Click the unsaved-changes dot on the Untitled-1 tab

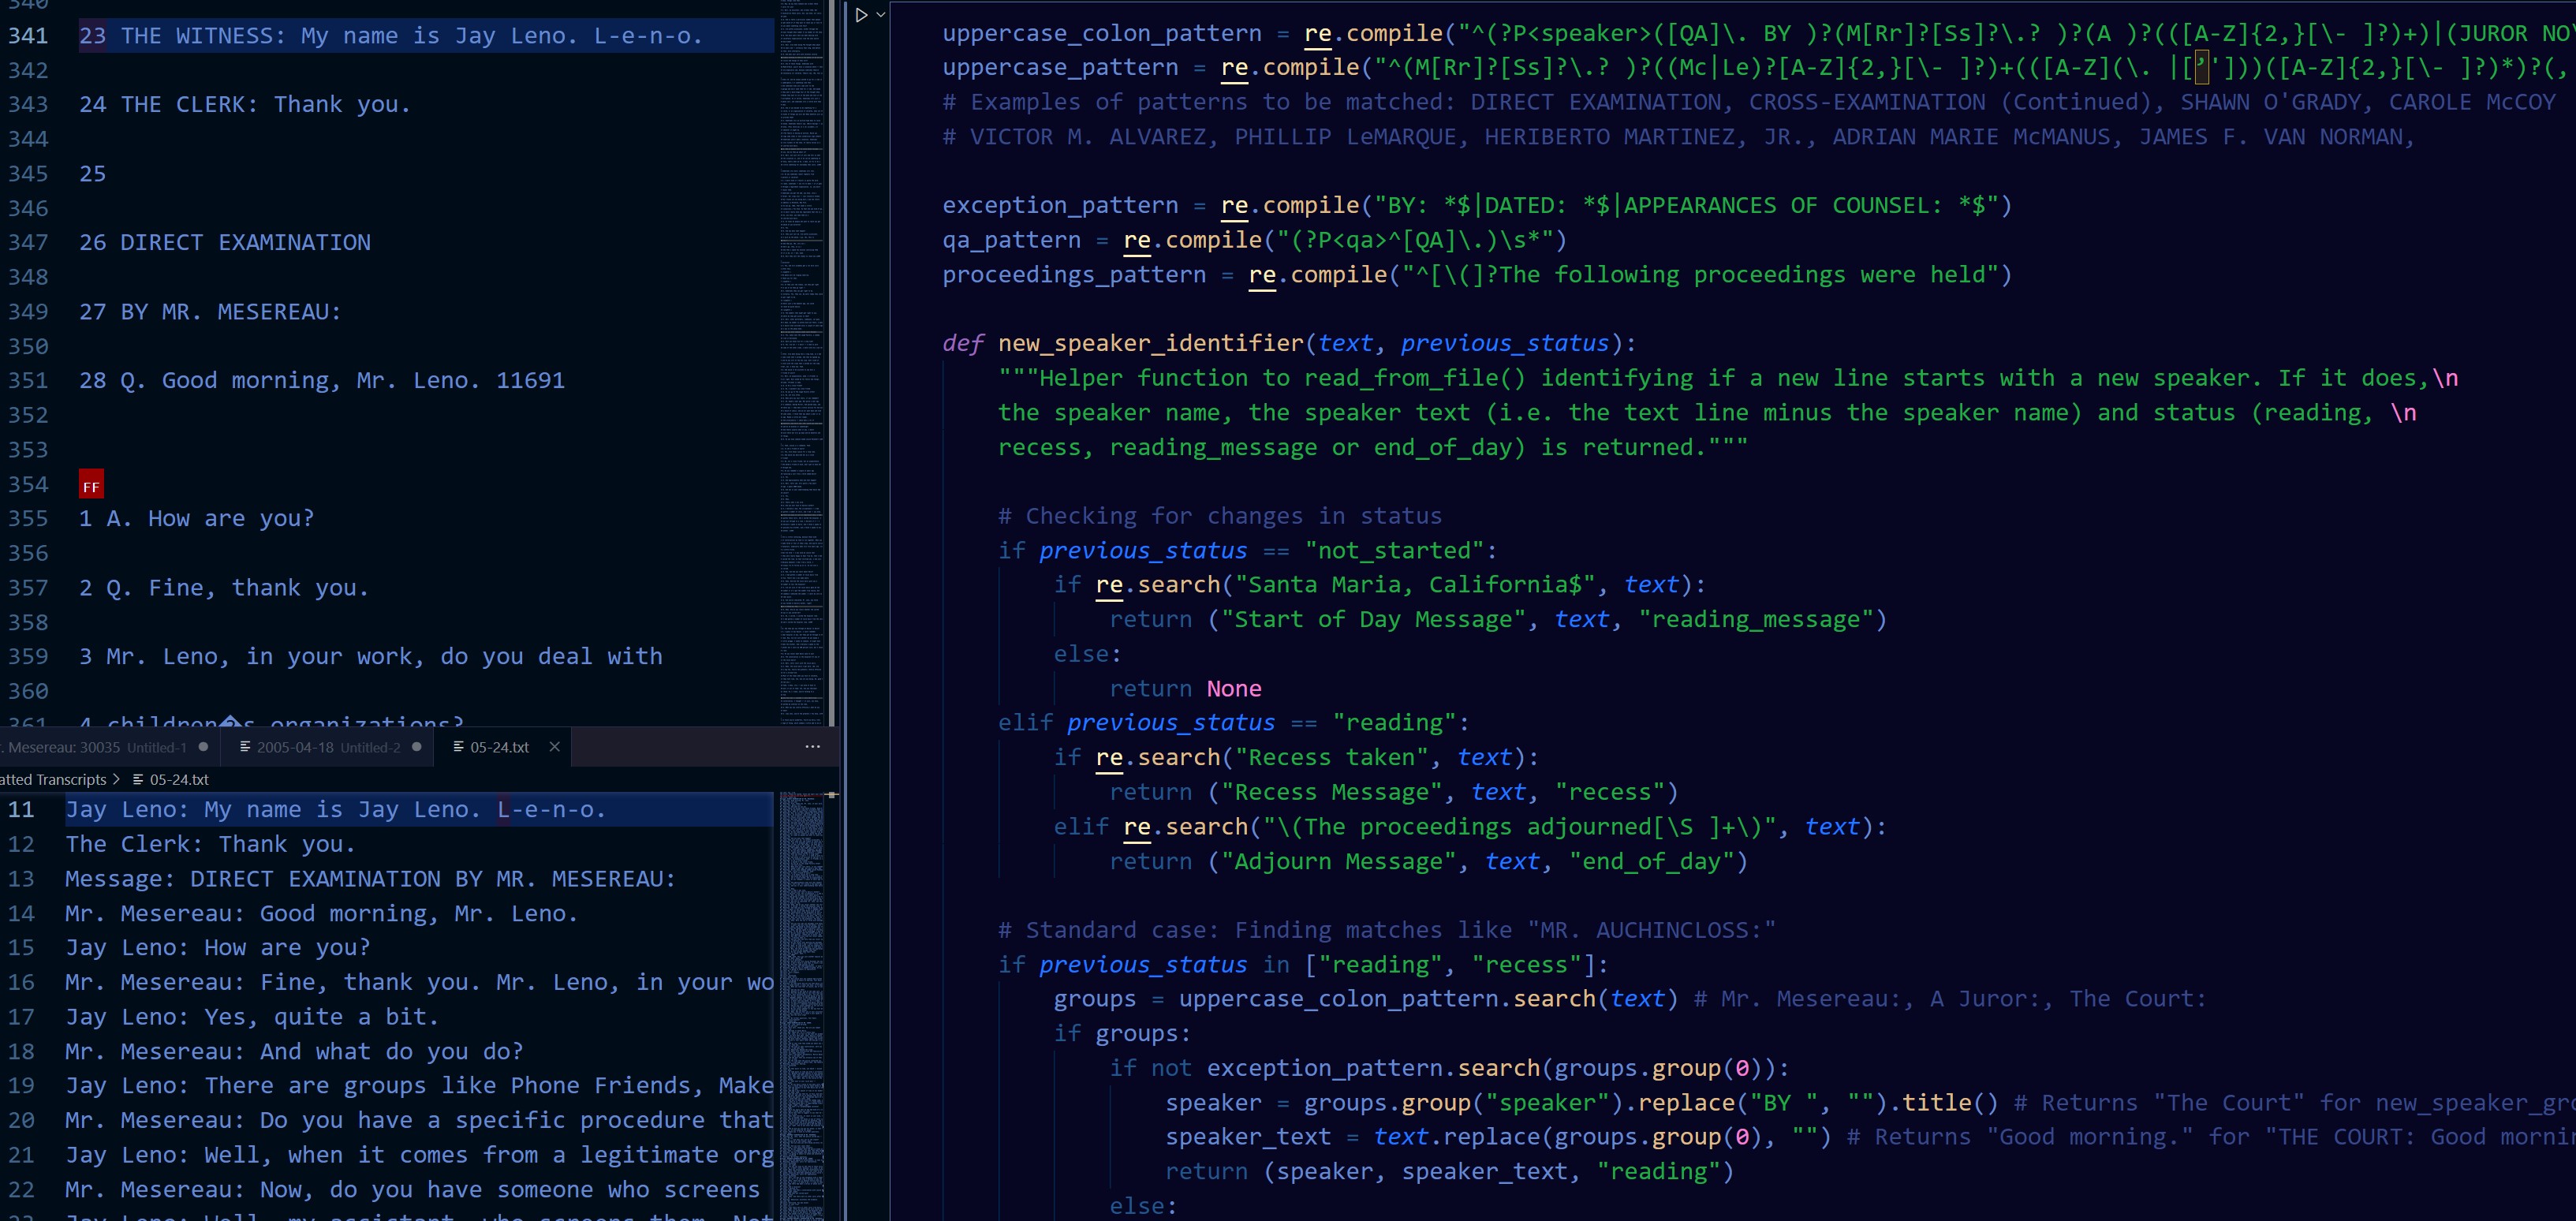tap(203, 746)
